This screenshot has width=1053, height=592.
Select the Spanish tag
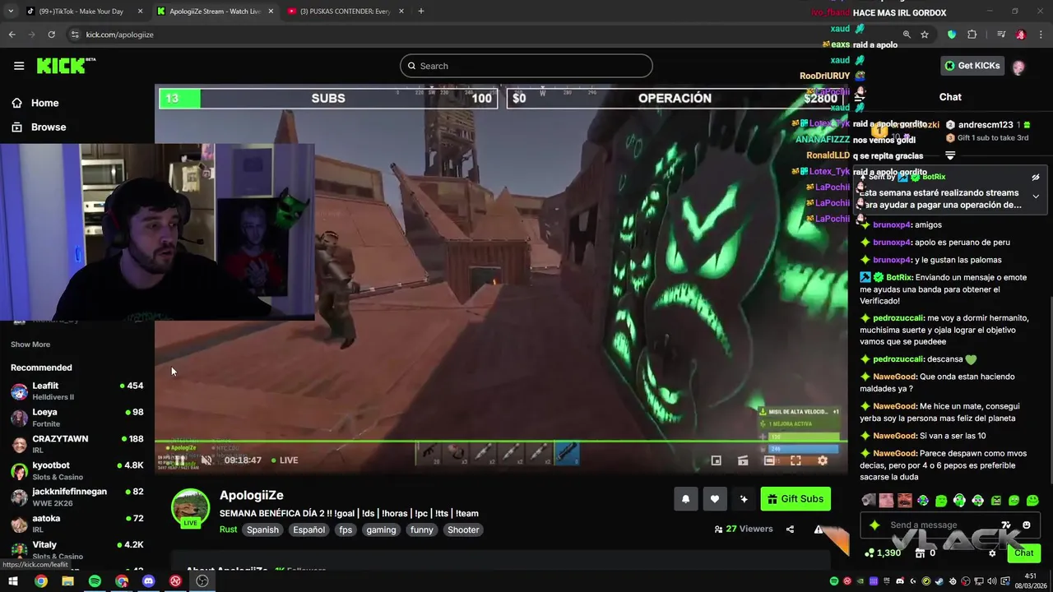click(262, 530)
